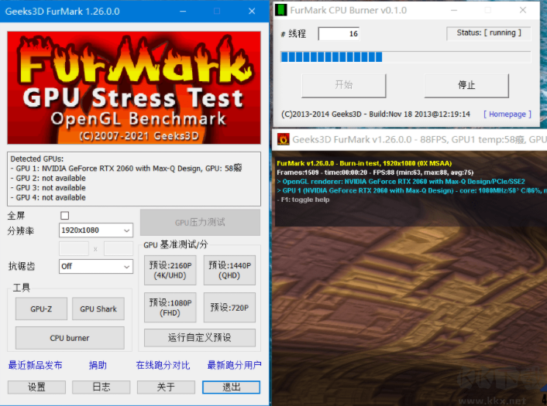This screenshot has width=547, height=406.
Task: Open the 最近新品发布 link
Action: point(35,365)
